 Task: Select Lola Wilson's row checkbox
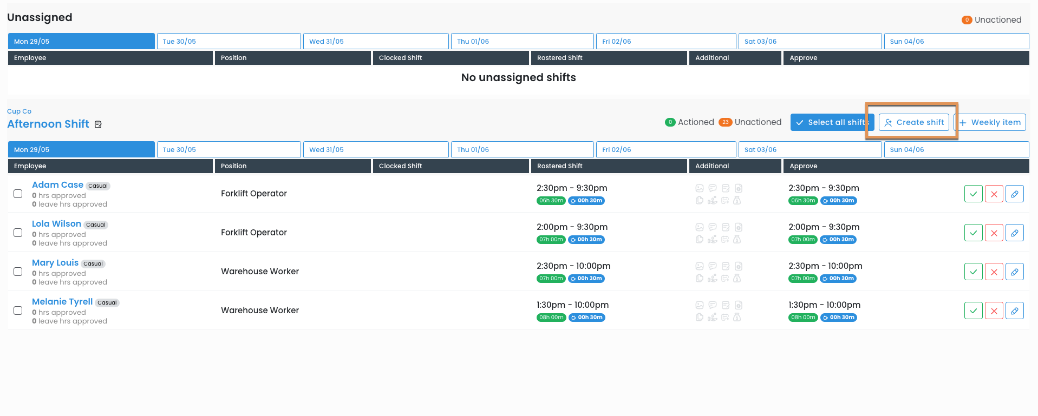point(18,233)
